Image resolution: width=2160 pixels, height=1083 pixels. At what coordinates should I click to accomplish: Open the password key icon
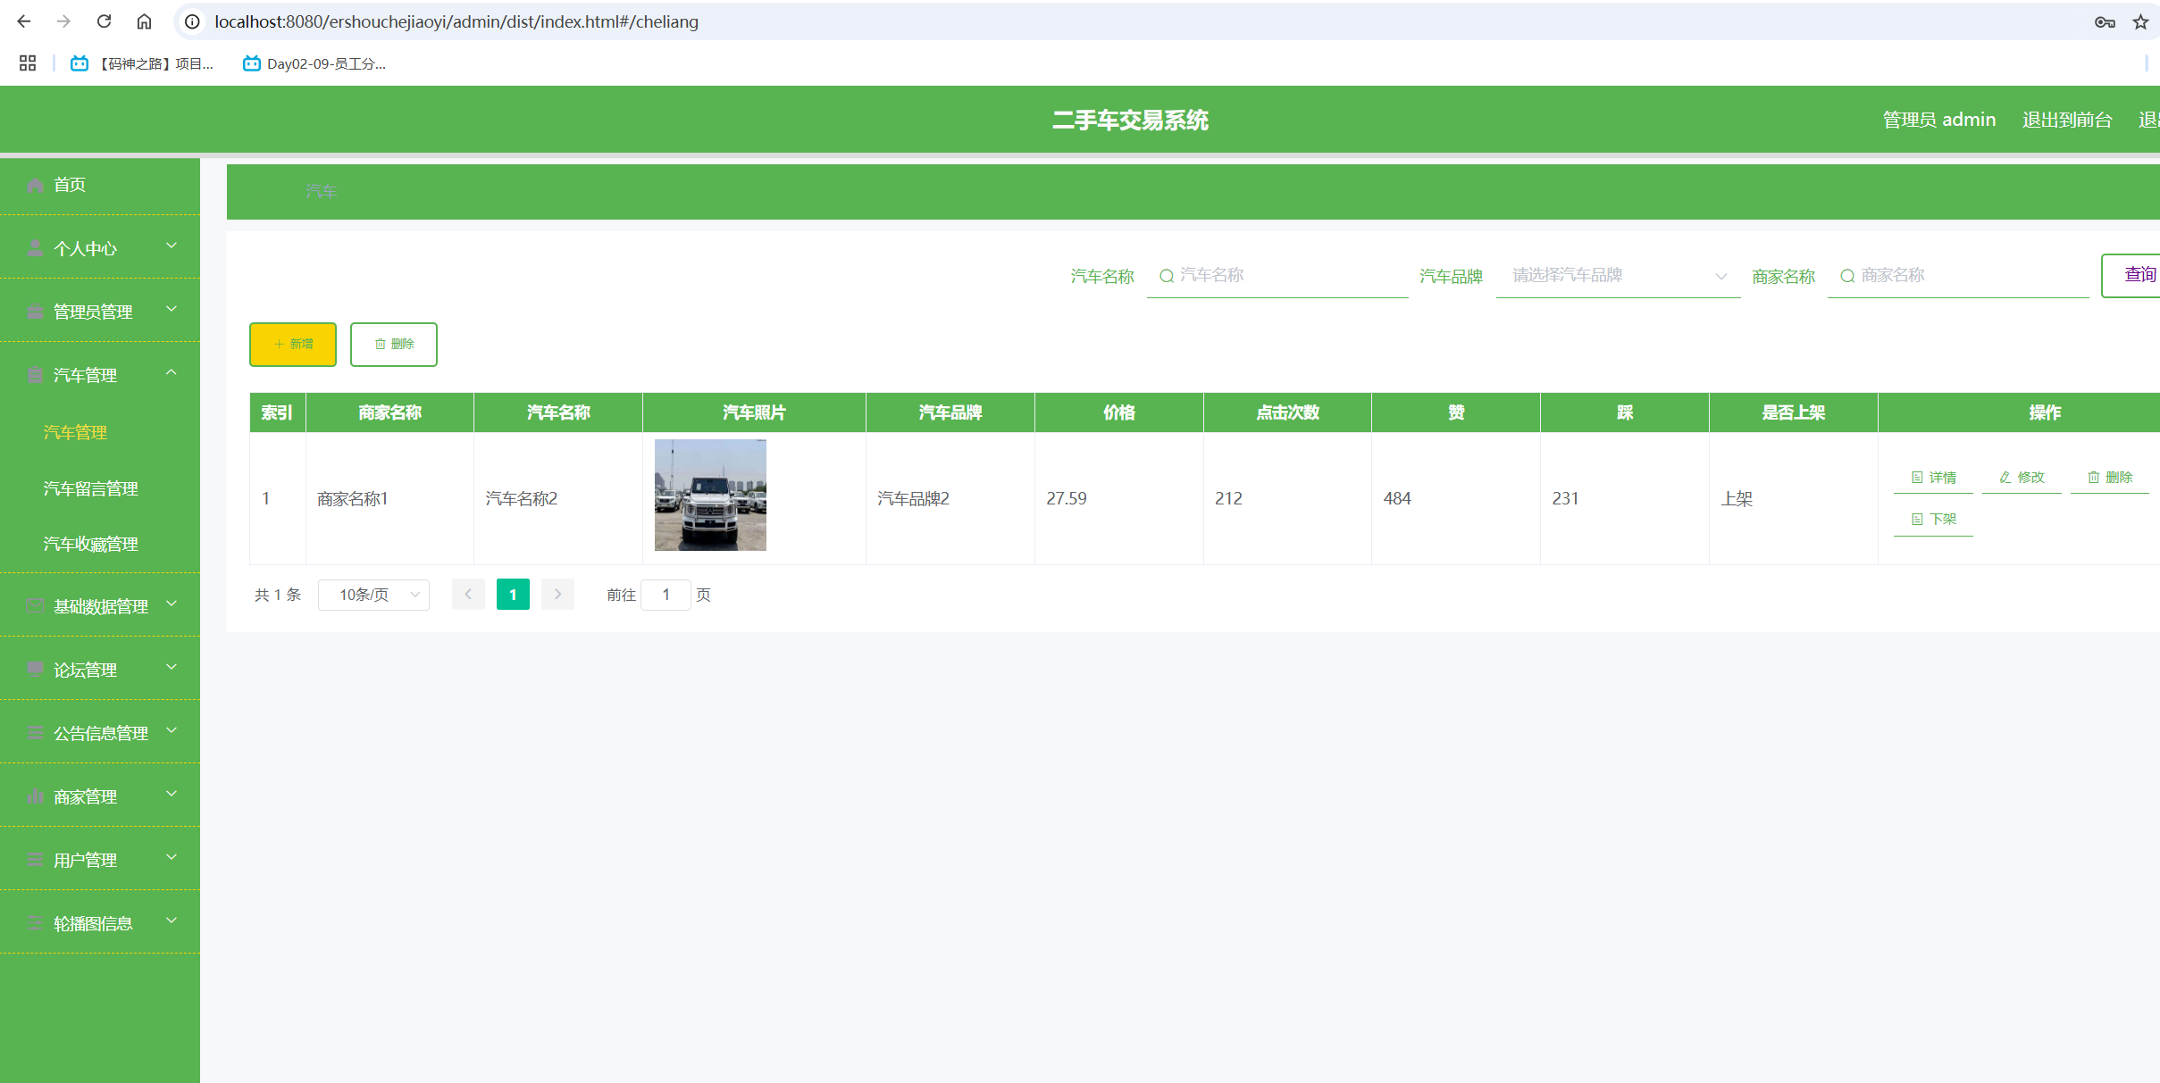click(x=2105, y=22)
